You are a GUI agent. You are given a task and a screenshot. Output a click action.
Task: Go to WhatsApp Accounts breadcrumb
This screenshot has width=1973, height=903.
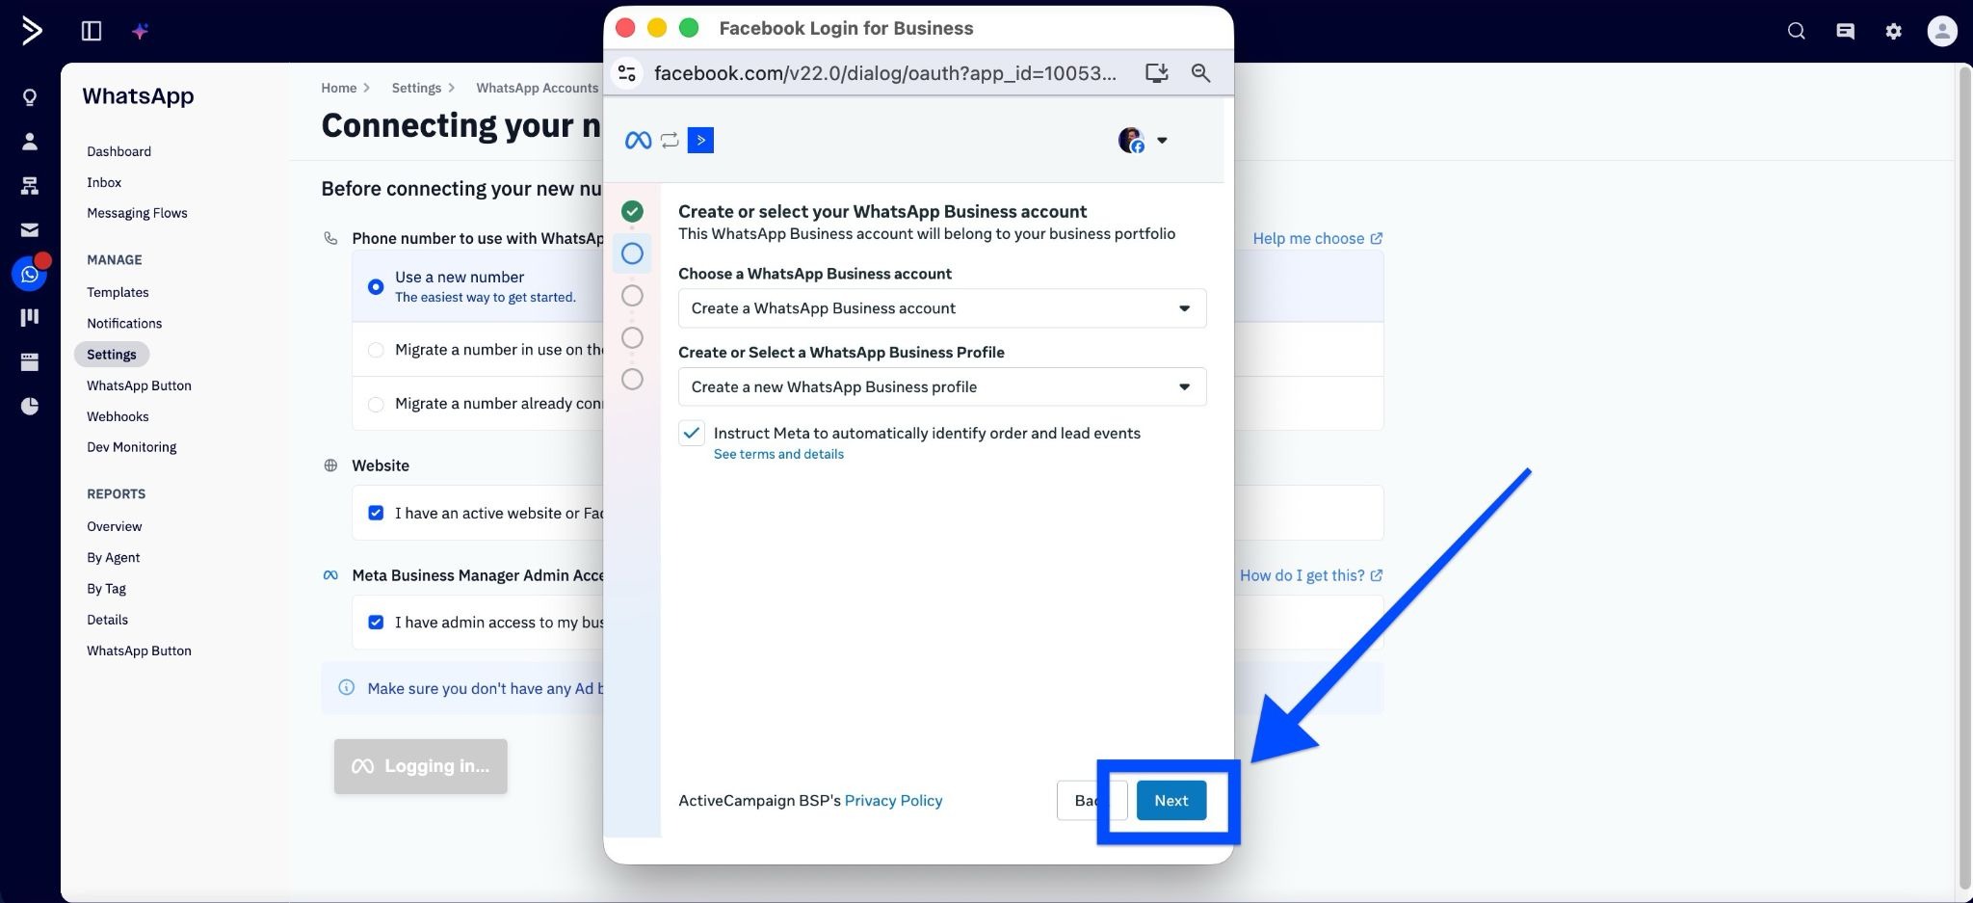point(538,88)
